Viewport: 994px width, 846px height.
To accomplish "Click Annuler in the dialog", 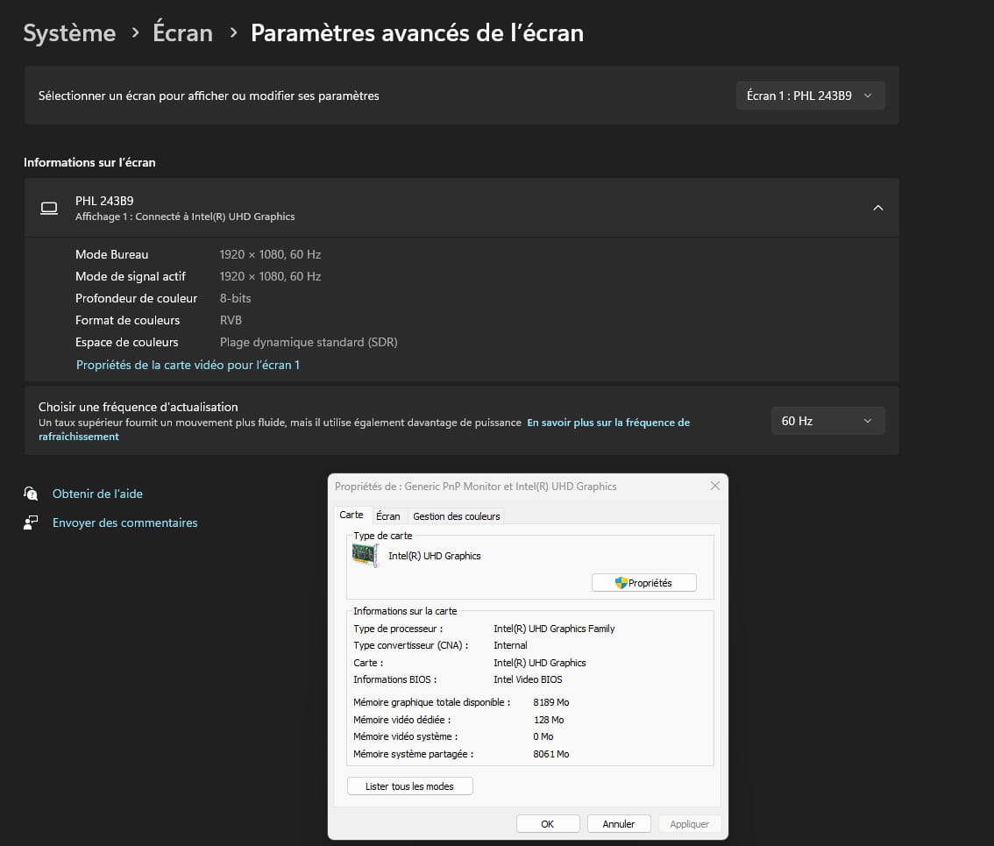I will click(x=619, y=824).
